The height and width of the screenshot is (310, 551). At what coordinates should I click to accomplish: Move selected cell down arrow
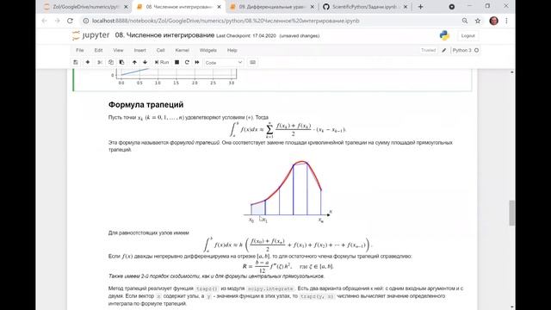click(145, 62)
